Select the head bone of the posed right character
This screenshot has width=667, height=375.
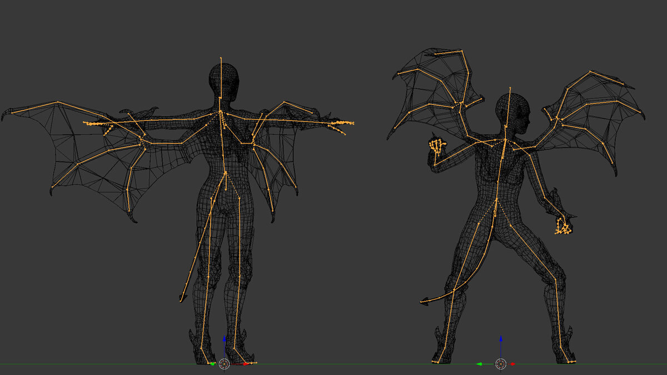(509, 107)
